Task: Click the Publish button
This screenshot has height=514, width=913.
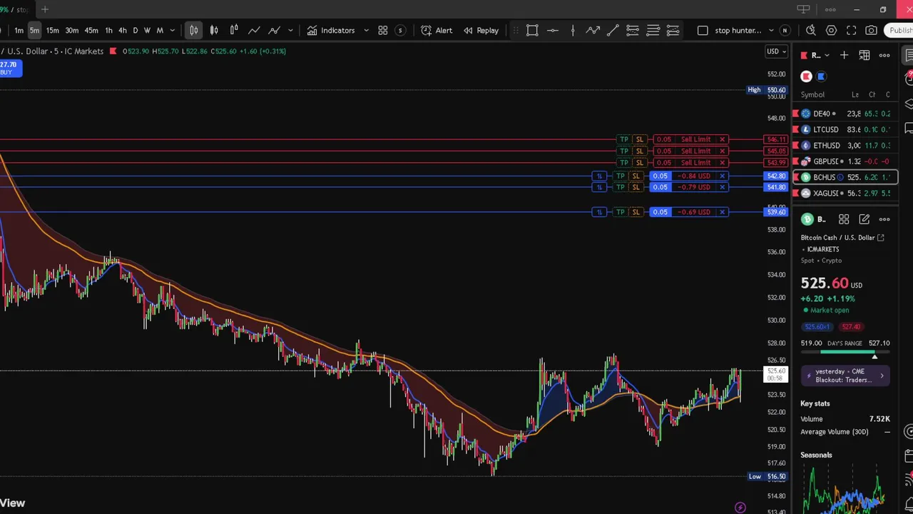Action: click(899, 30)
